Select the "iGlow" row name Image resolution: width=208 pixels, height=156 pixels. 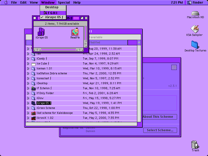[40, 98]
